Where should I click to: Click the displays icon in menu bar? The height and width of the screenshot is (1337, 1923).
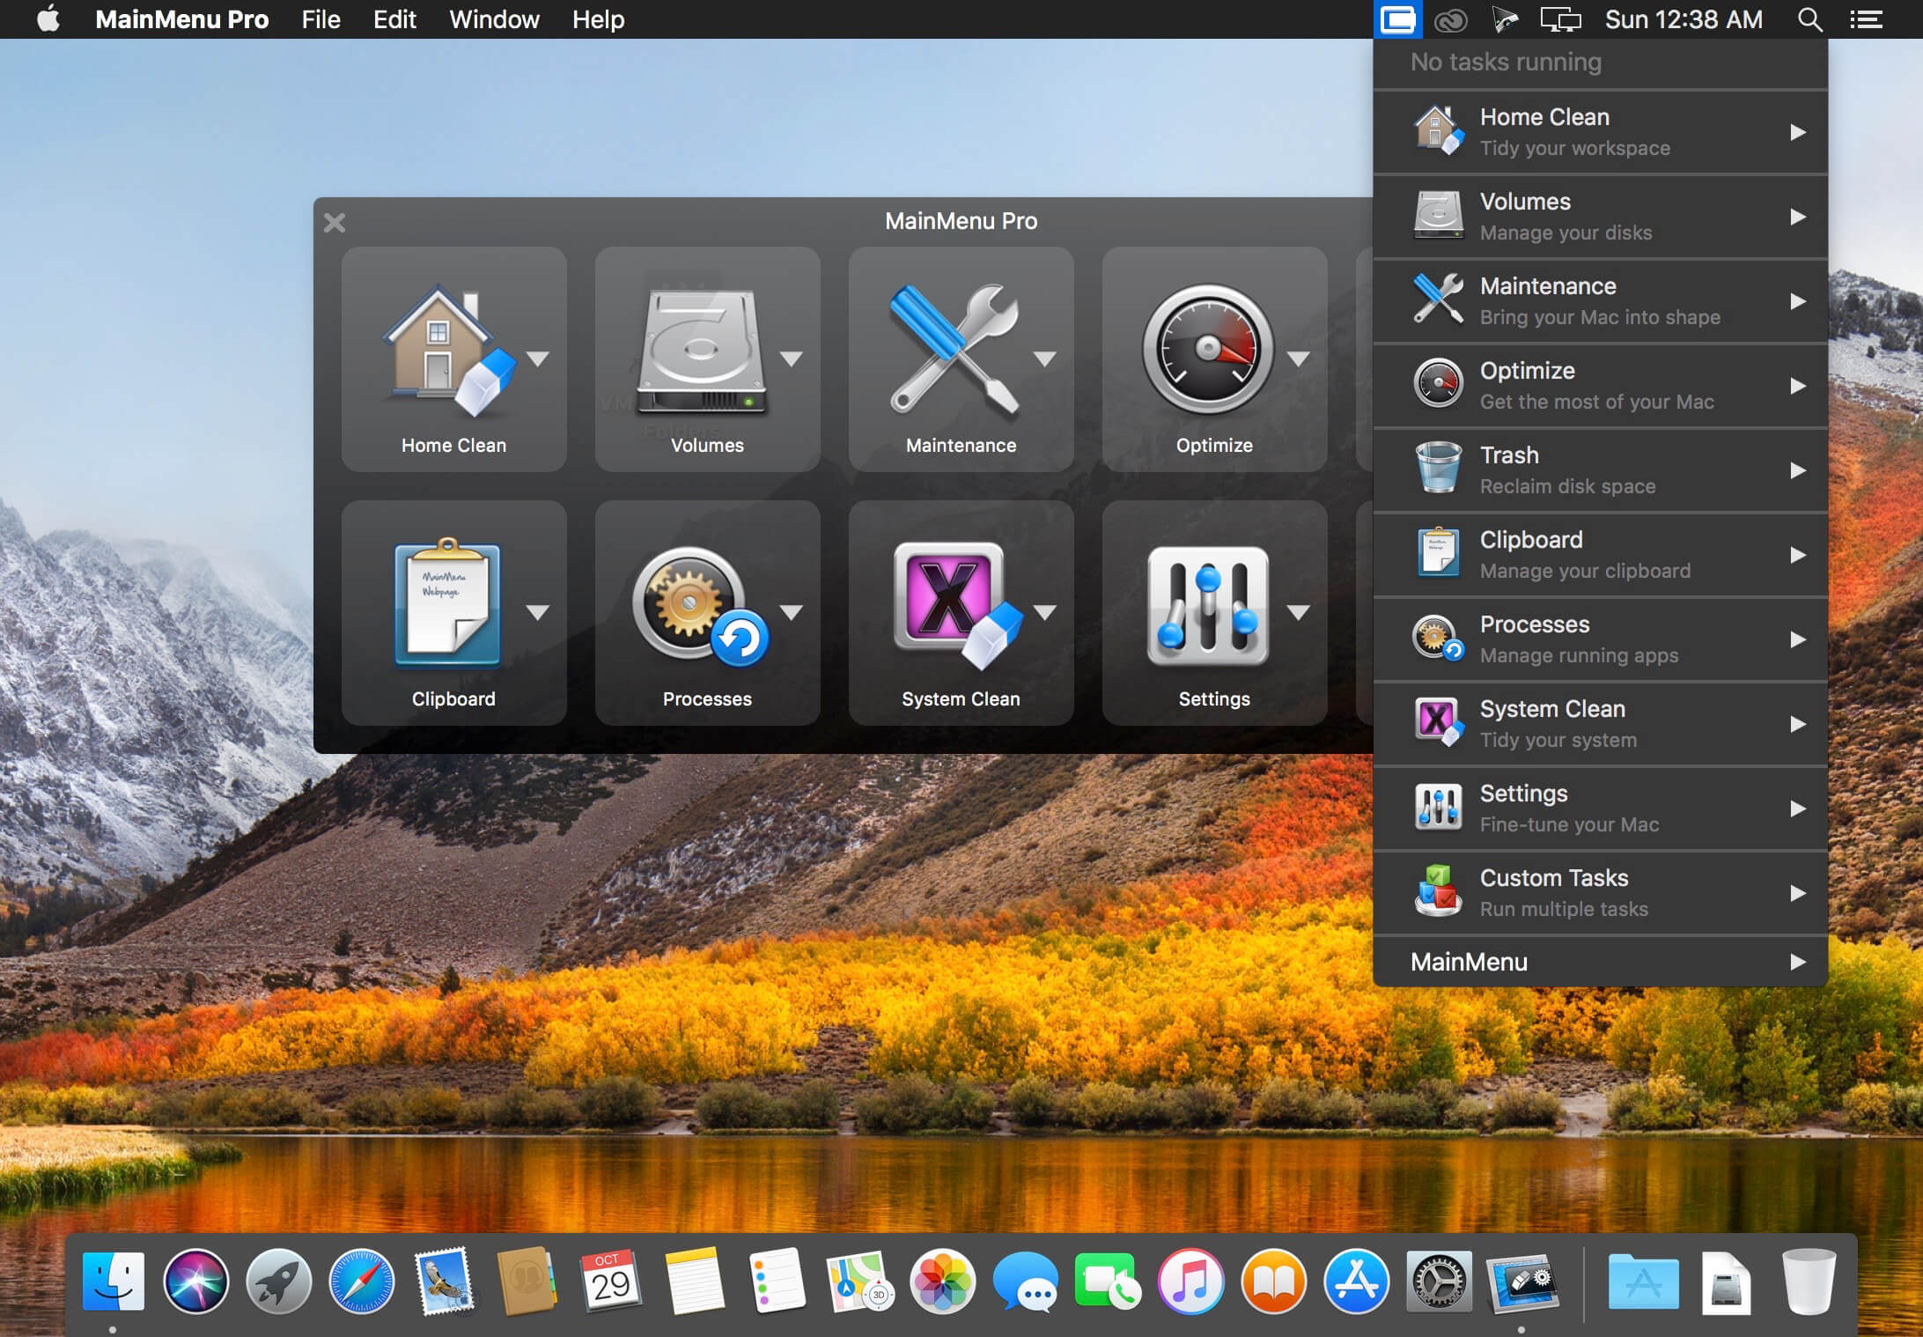coord(1560,19)
